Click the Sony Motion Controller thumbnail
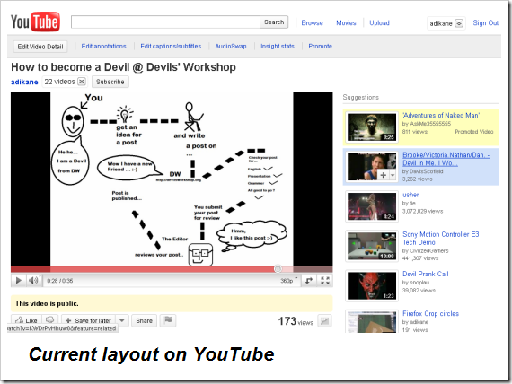 (372, 246)
